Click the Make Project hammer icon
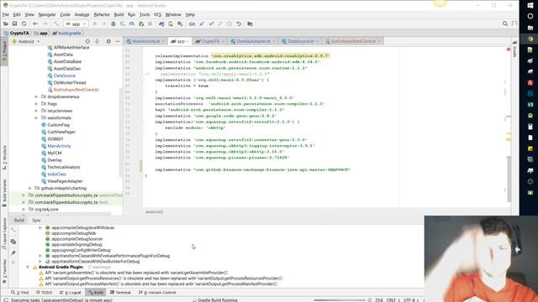The width and height of the screenshot is (538, 302). tap(56, 23)
